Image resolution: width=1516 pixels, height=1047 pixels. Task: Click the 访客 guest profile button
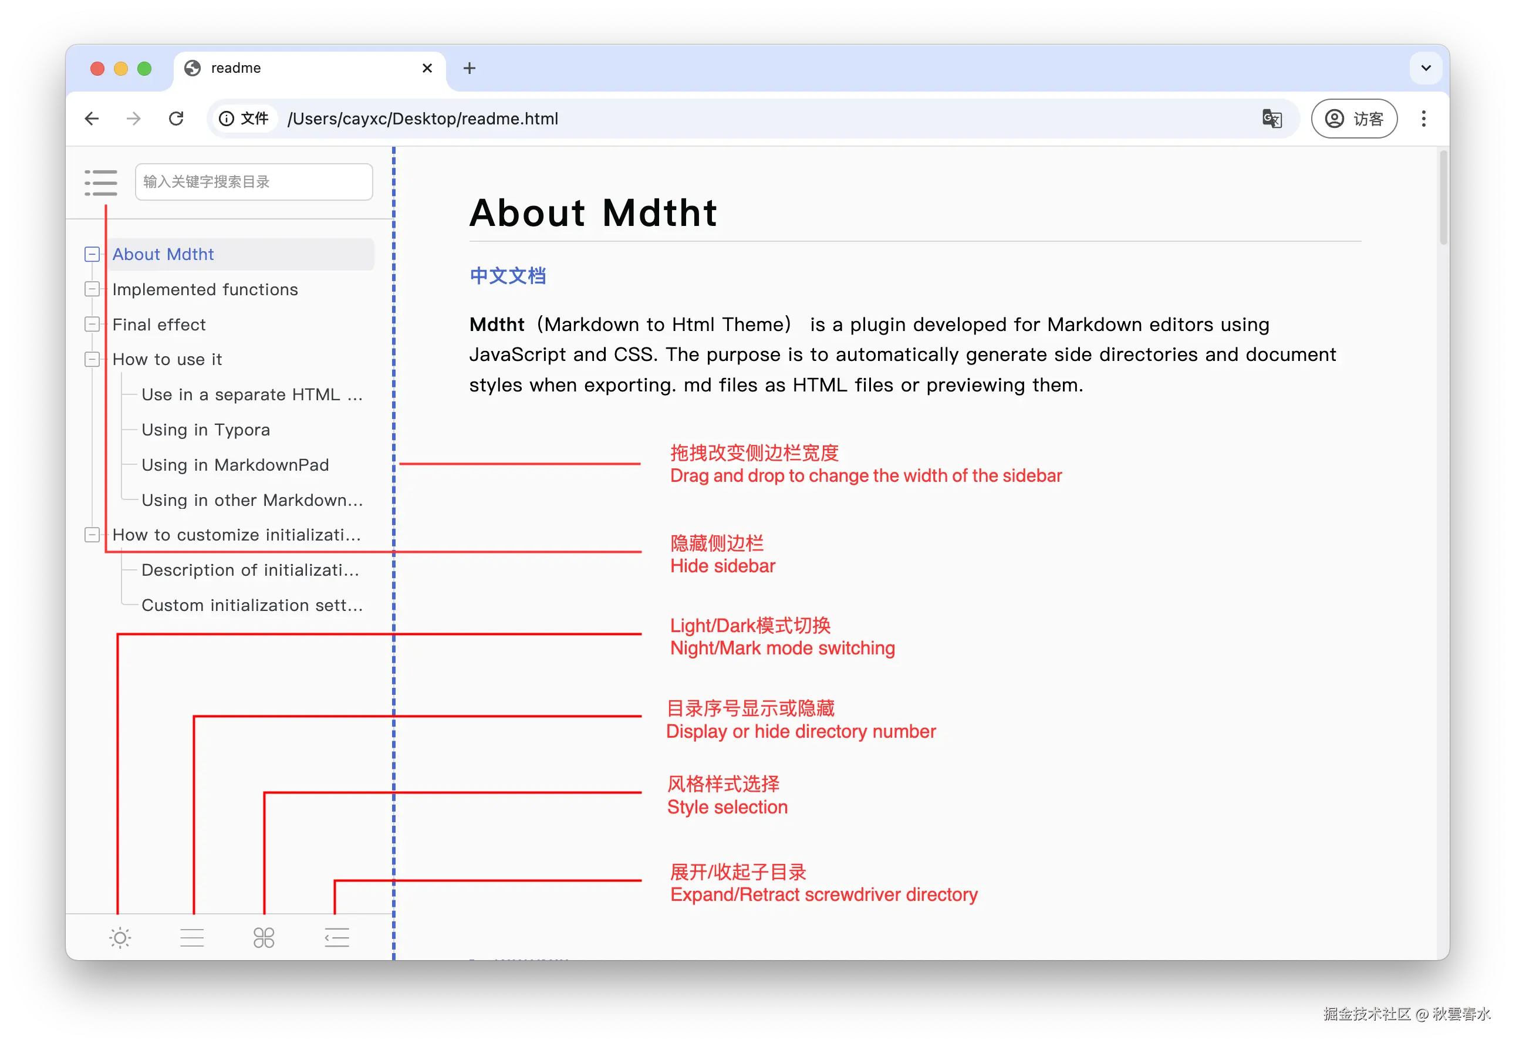1353,119
